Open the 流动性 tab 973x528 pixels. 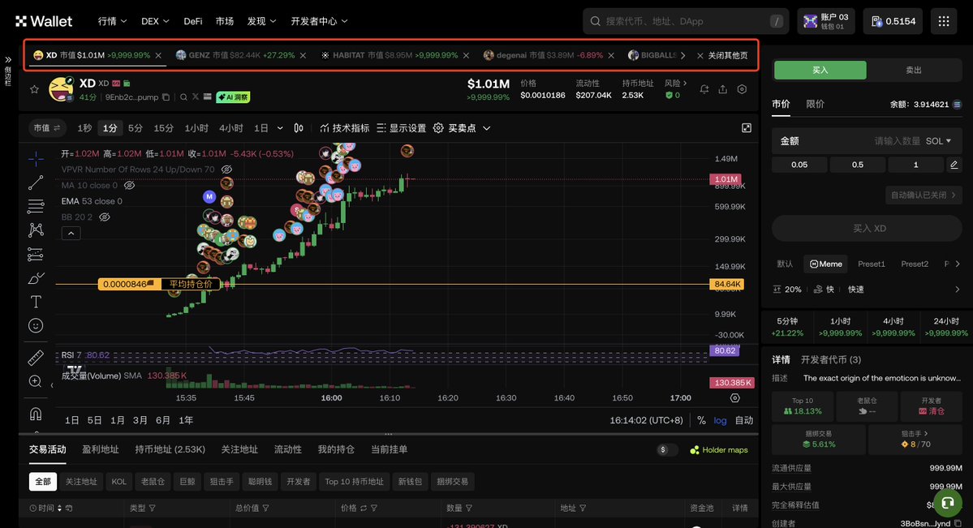(x=288, y=449)
